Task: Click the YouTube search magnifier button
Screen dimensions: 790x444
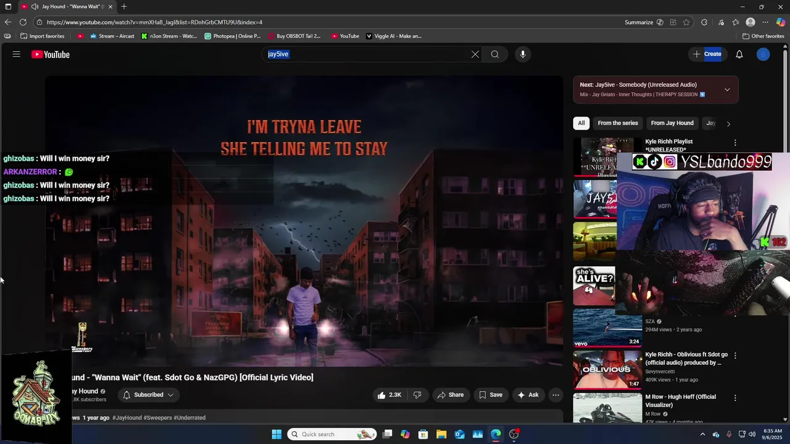Action: point(495,54)
